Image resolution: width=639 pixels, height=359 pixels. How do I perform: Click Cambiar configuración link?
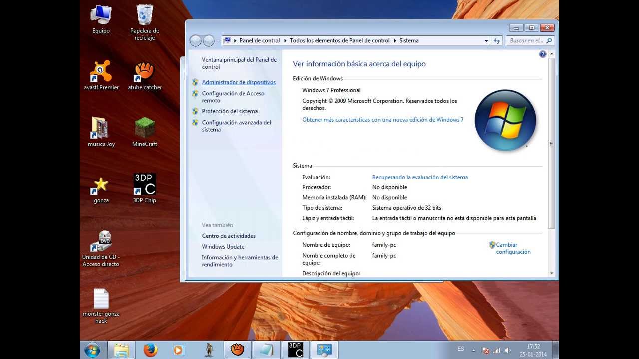coord(513,248)
